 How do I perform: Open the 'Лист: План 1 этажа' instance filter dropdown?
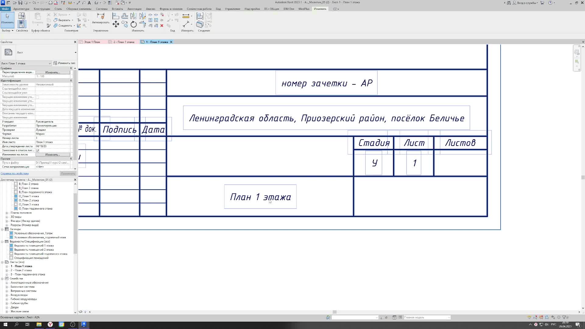[26, 63]
